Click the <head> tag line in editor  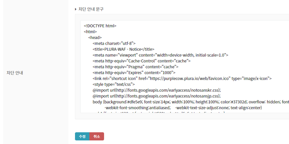tap(95, 37)
